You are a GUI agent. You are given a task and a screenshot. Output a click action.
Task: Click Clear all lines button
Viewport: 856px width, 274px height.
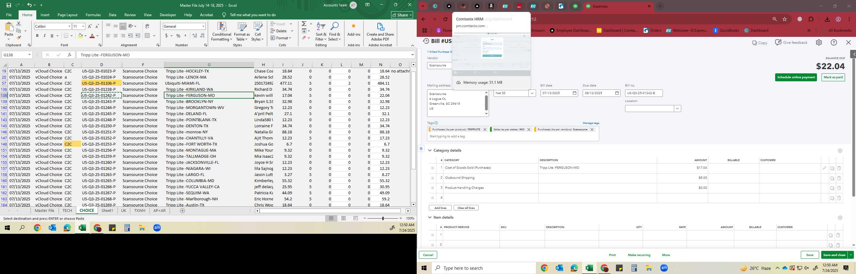click(466, 208)
